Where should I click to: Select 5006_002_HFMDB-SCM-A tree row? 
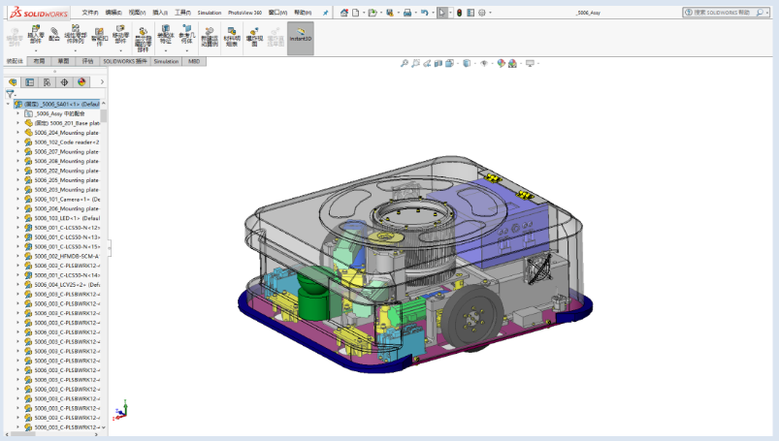pyautogui.click(x=62, y=256)
